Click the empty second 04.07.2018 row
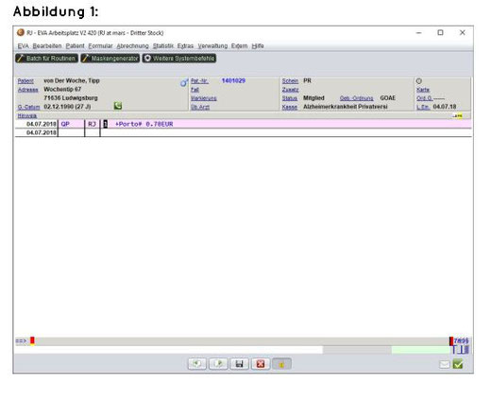Image resolution: width=491 pixels, height=401 pixels. click(x=243, y=132)
